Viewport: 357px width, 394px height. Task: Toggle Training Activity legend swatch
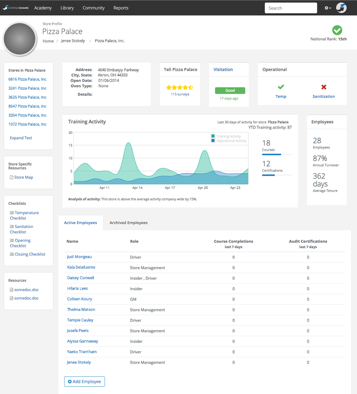(213, 136)
